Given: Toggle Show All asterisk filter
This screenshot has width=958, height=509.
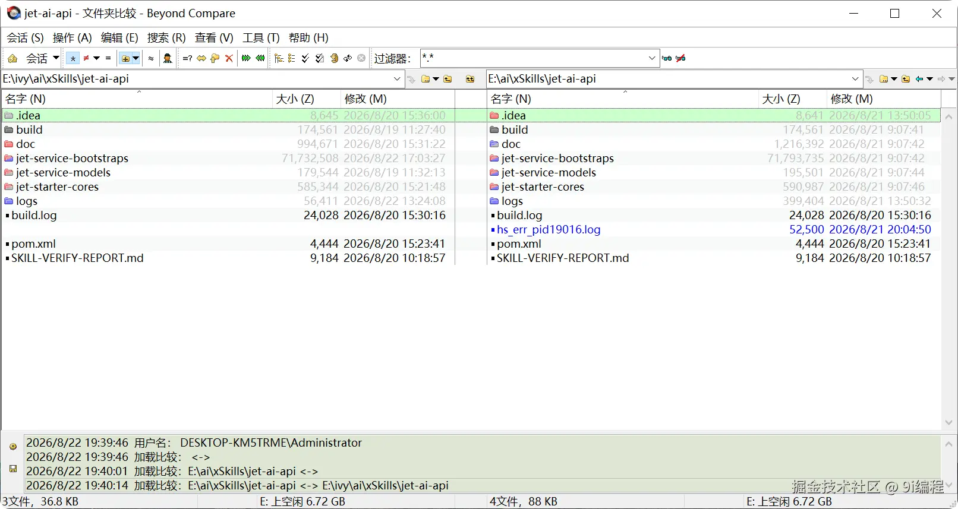Looking at the screenshot, I should click(x=73, y=58).
